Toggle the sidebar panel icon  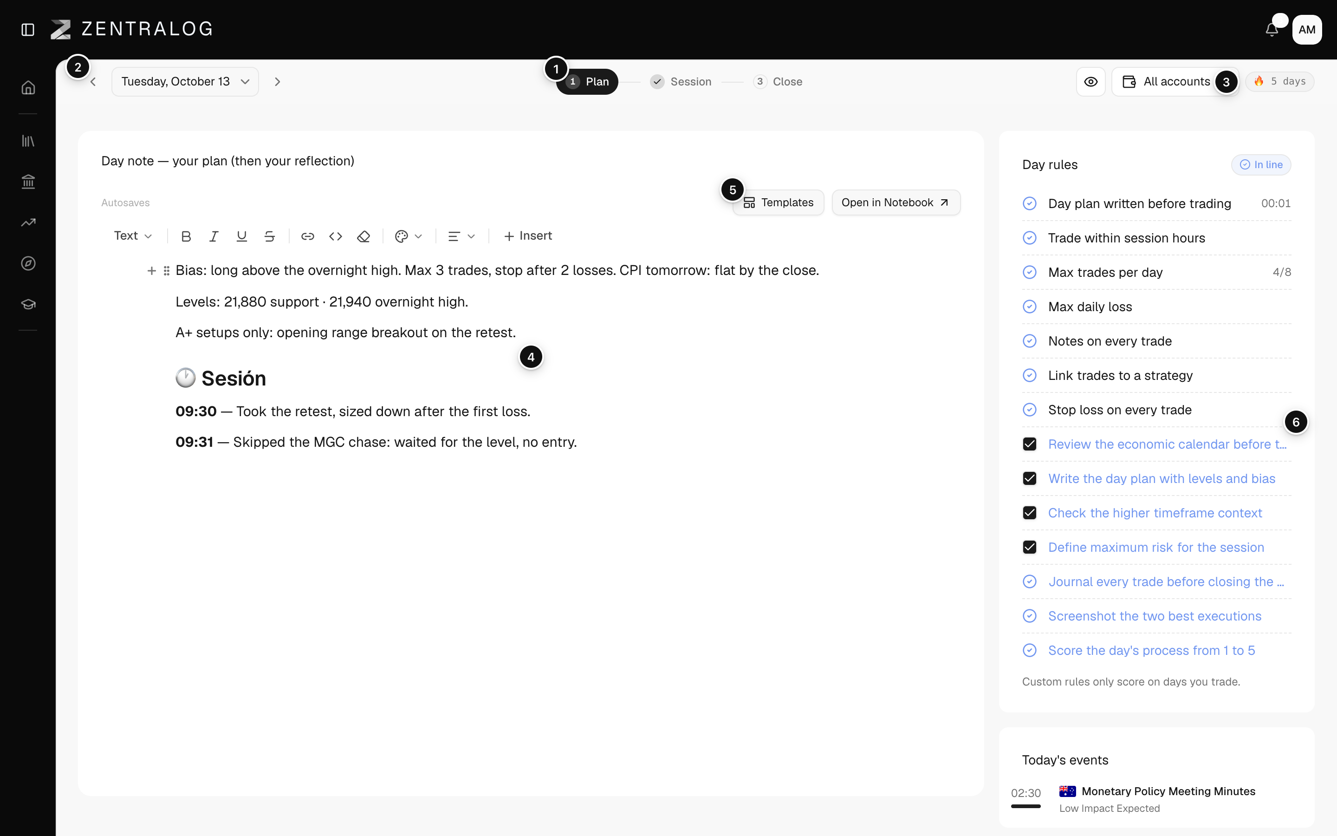tap(28, 29)
